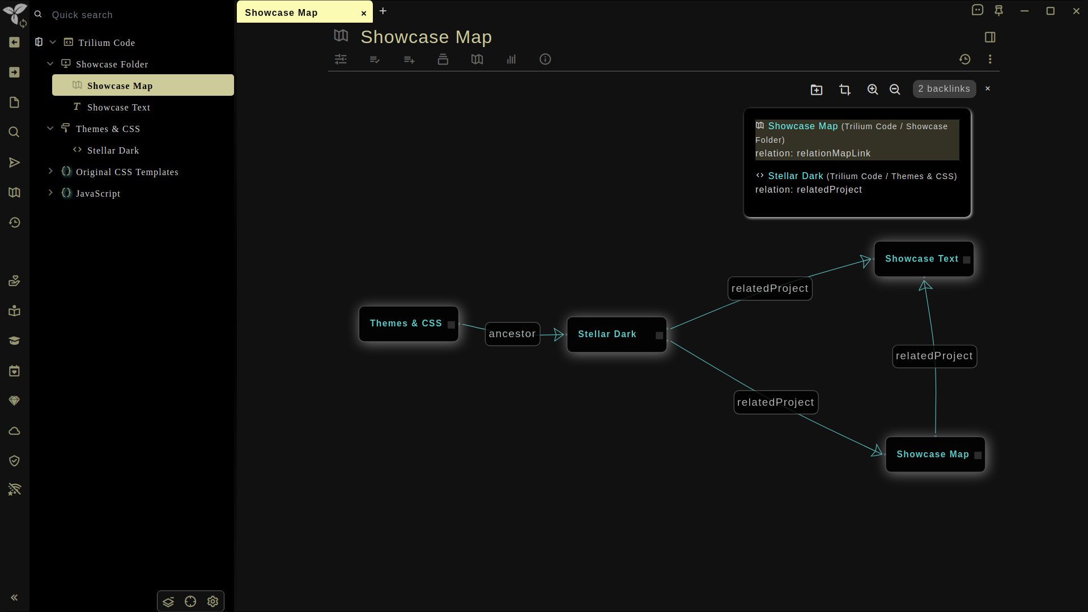Screen dimensions: 1088x612
Task: Open the Showcase Map backlink link
Action: tap(803, 126)
